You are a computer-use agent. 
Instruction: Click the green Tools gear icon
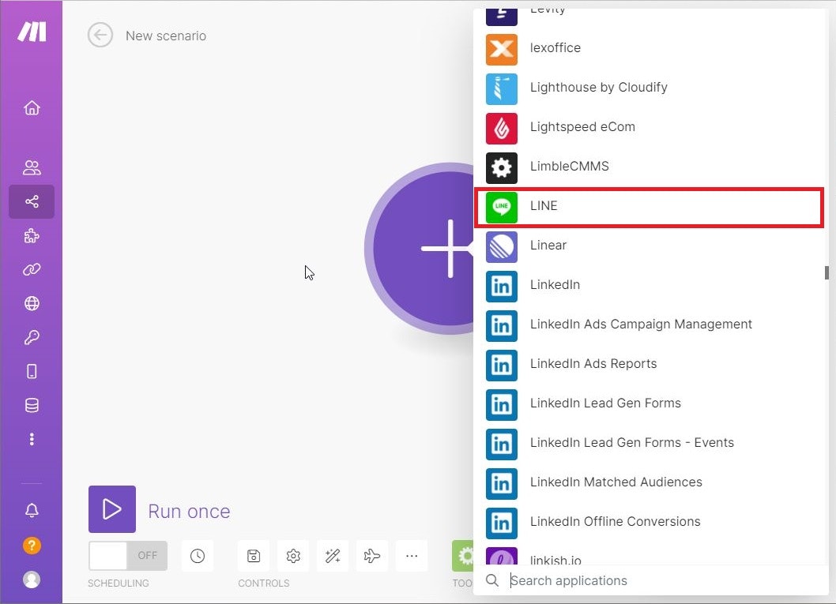pos(463,556)
